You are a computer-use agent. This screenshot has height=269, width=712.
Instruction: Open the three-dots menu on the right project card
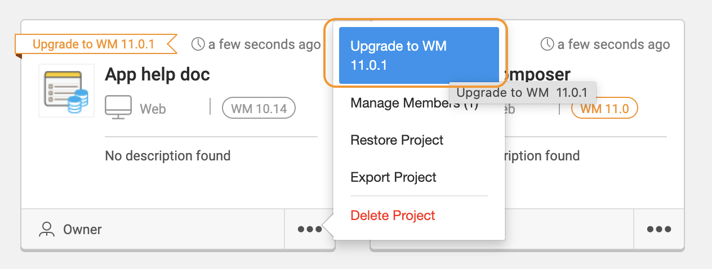[658, 229]
